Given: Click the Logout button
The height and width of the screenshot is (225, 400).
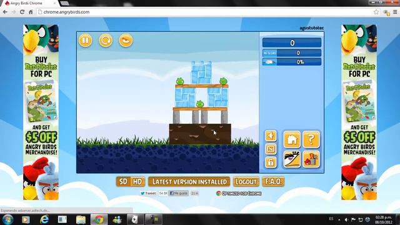Looking at the screenshot, I should [246, 182].
